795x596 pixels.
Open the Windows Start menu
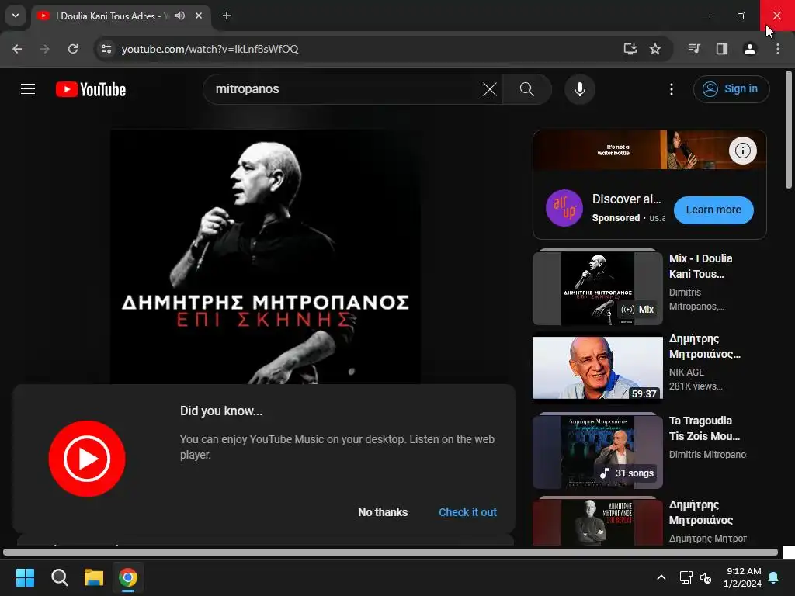point(25,577)
